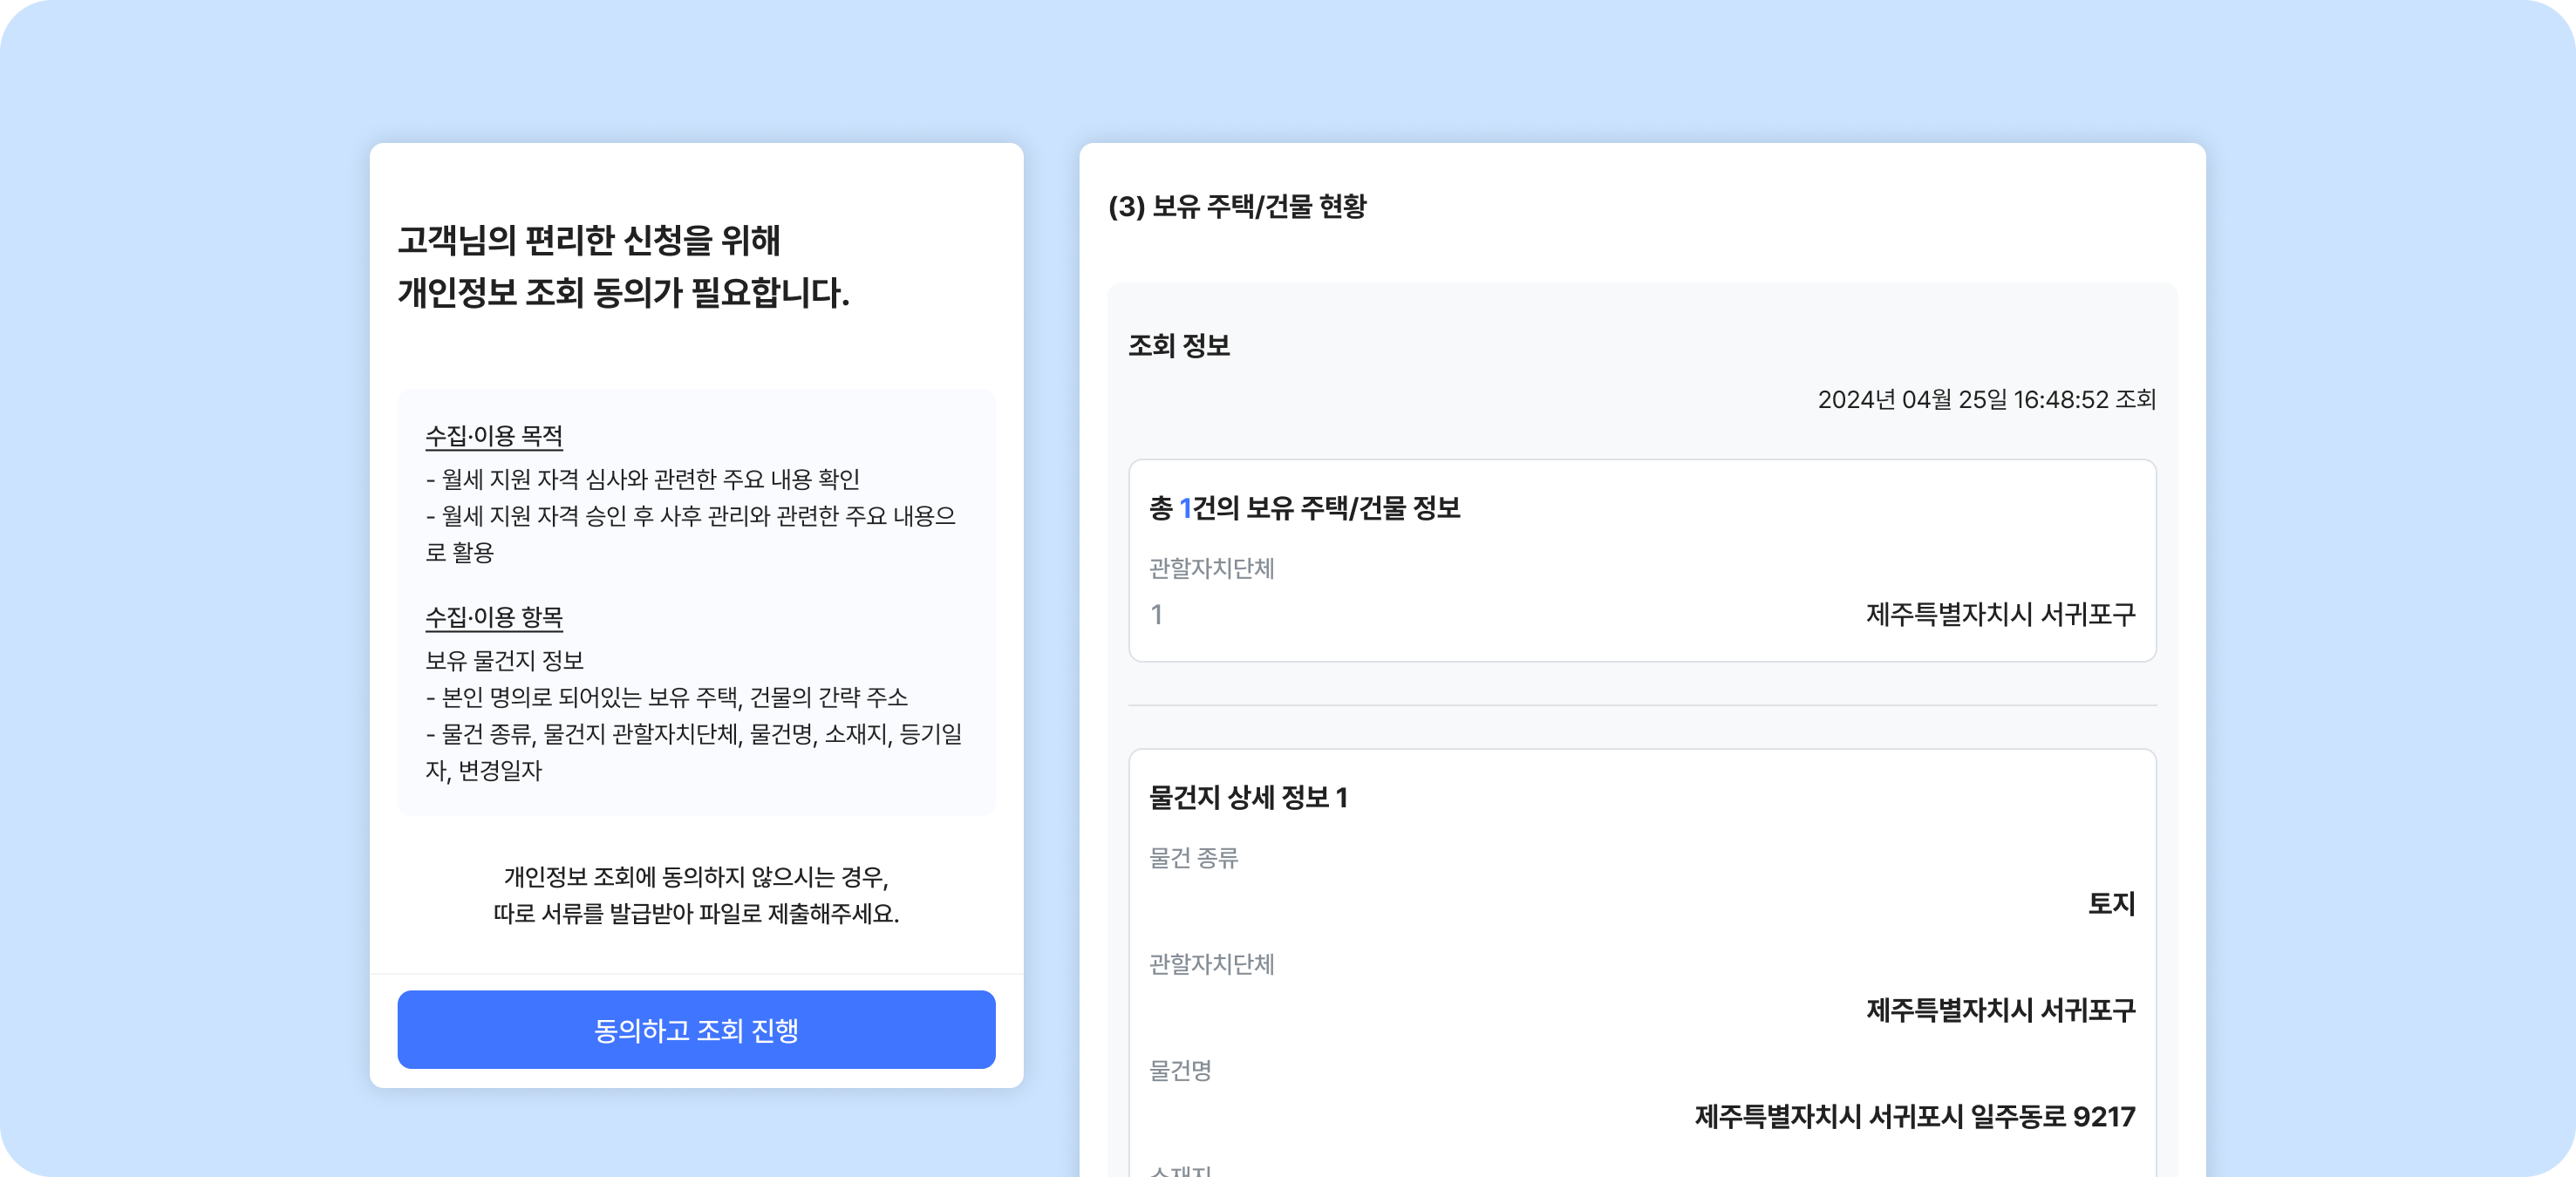The image size is (2576, 1177).
Task: Click the 물건지 상세 정보 1 heading
Action: point(1248,797)
